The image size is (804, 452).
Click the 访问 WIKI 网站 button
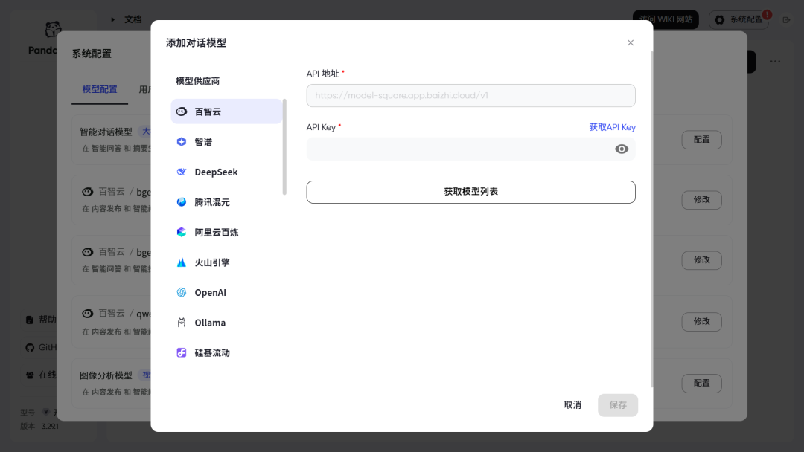[x=666, y=19]
